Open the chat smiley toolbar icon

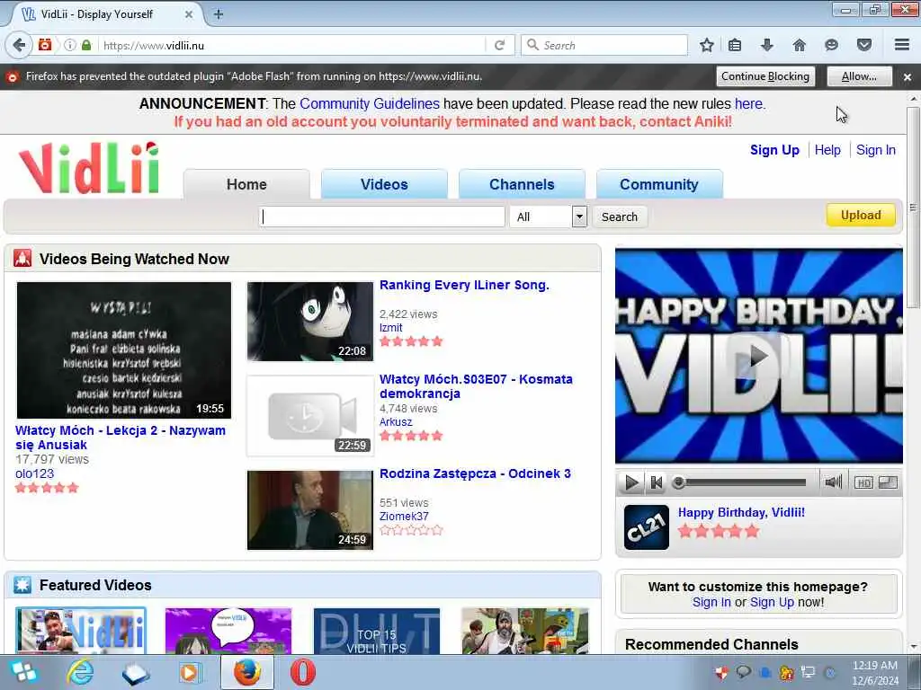[831, 45]
